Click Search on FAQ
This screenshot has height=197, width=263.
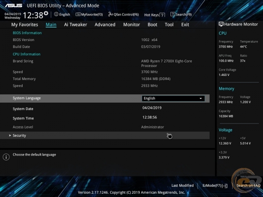(x=248, y=186)
